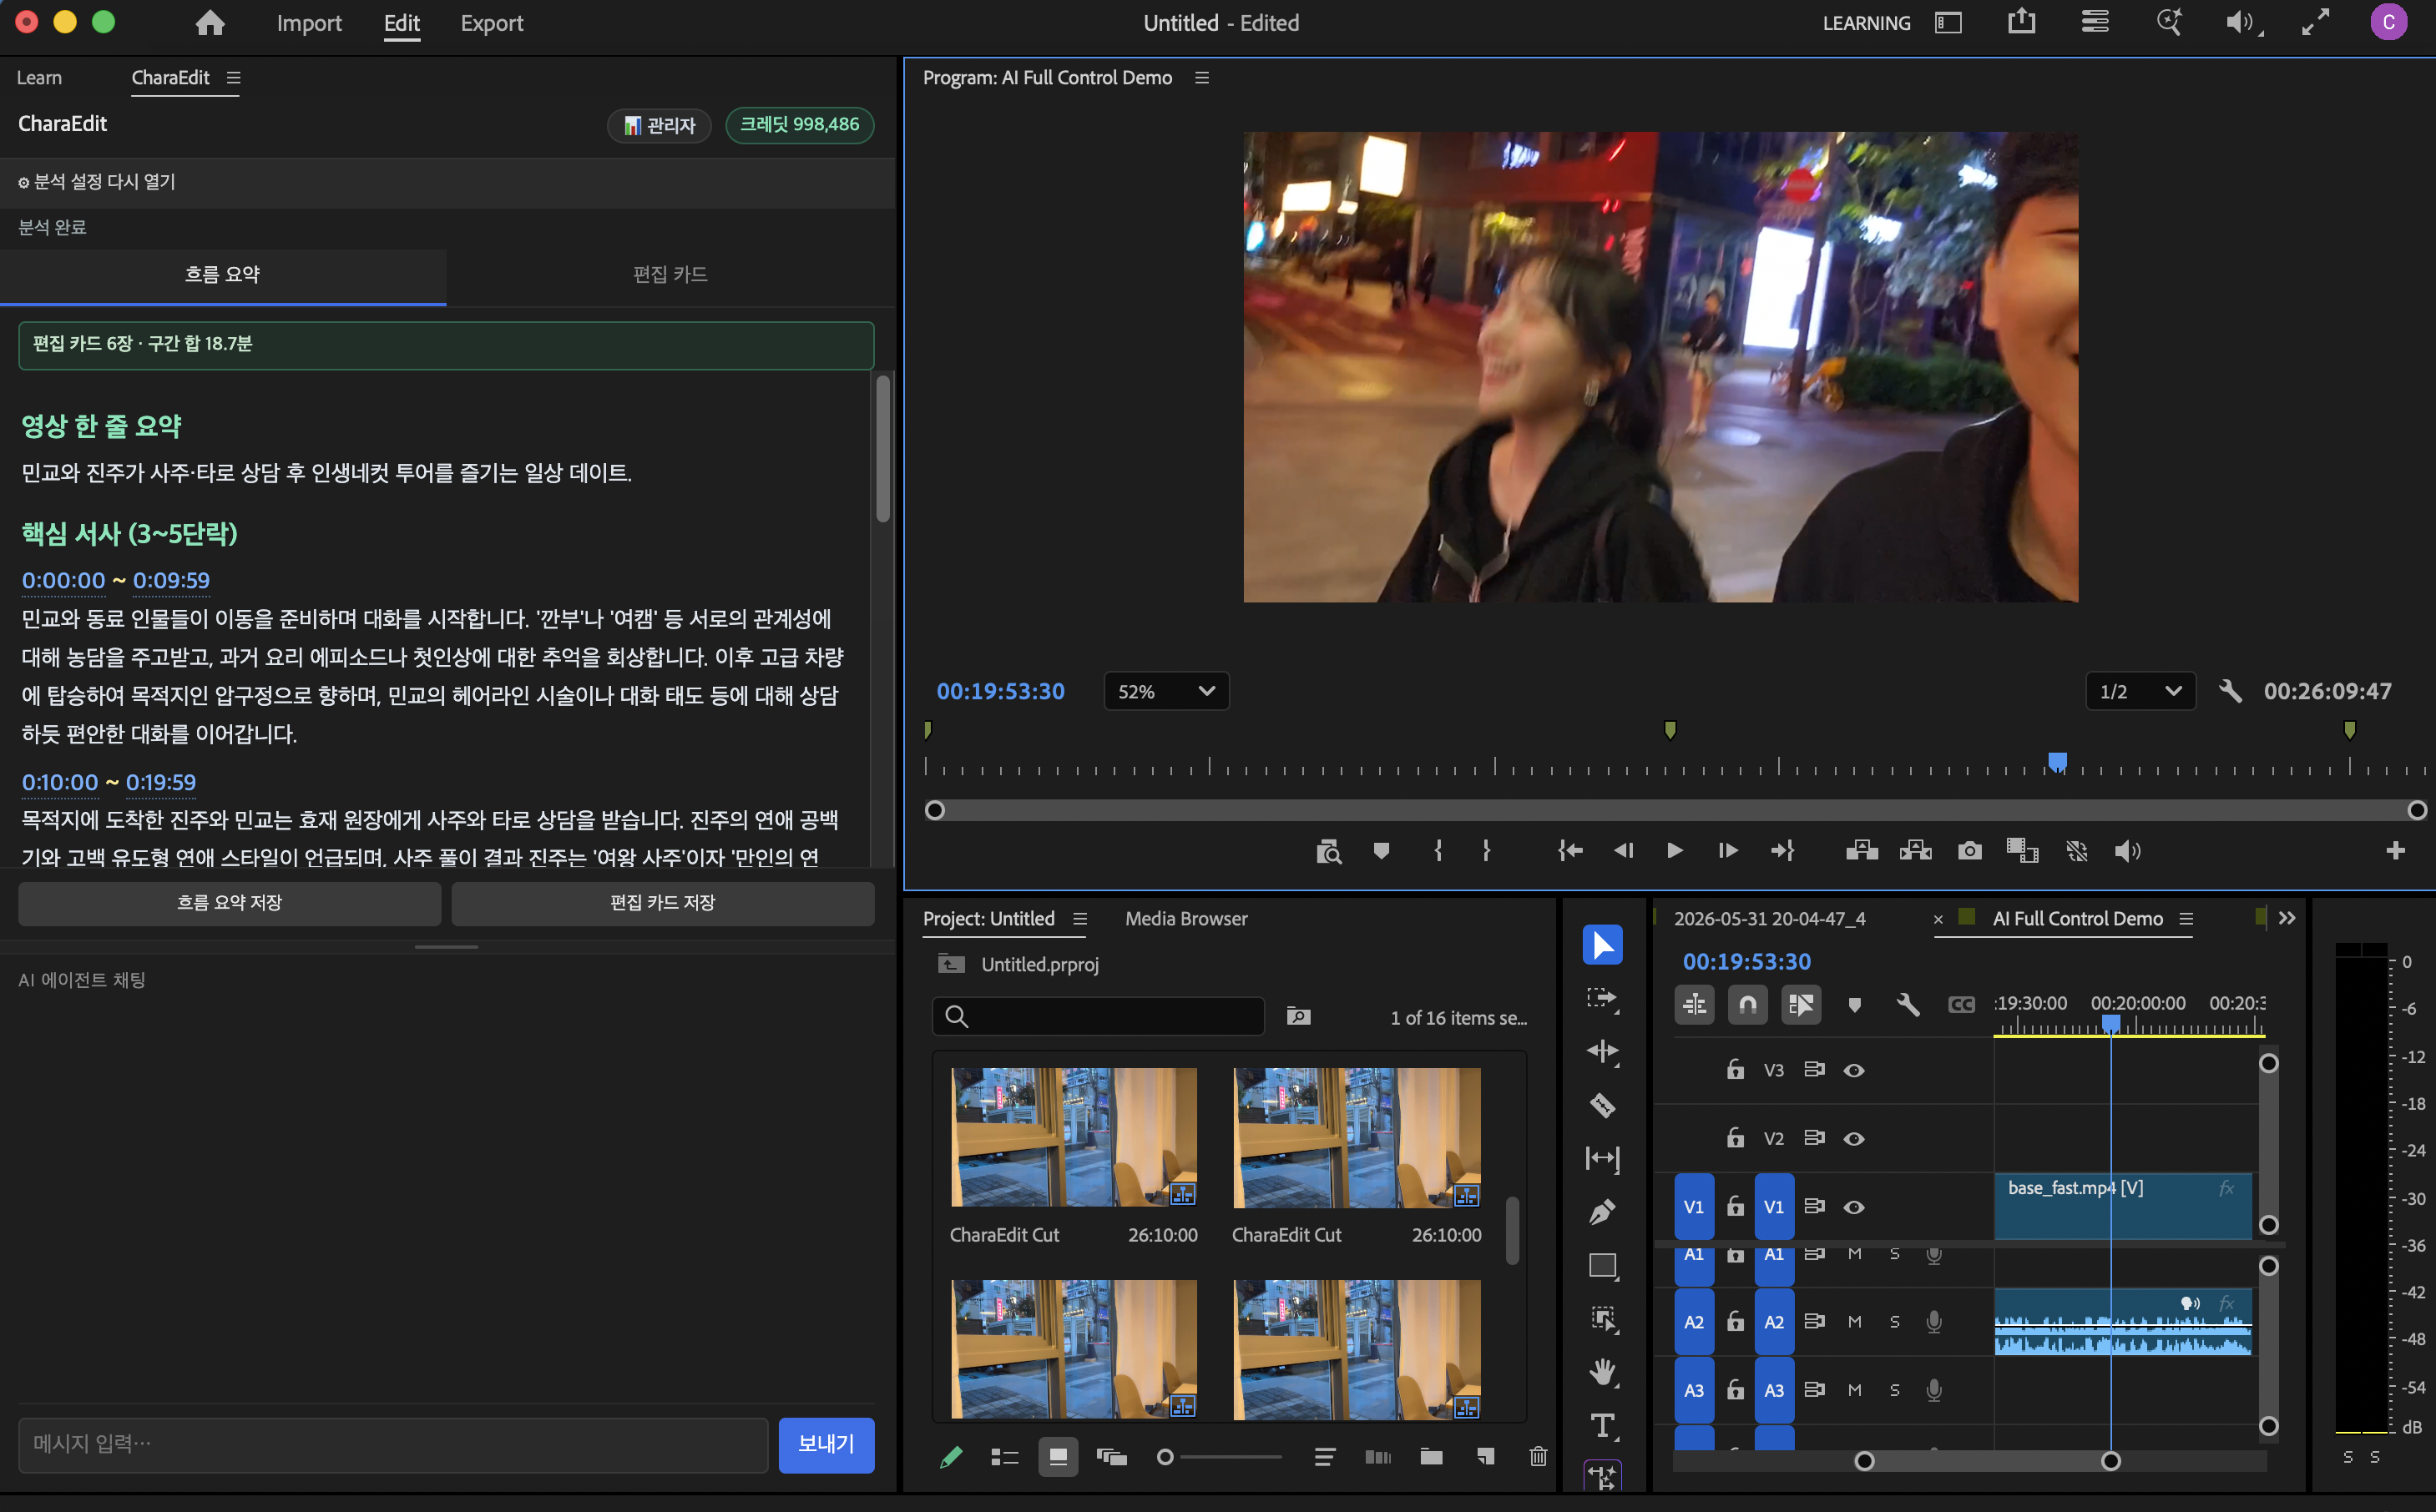This screenshot has height=1512, width=2436.
Task: Toggle the timeline Snap magnet icon
Action: (1748, 1004)
